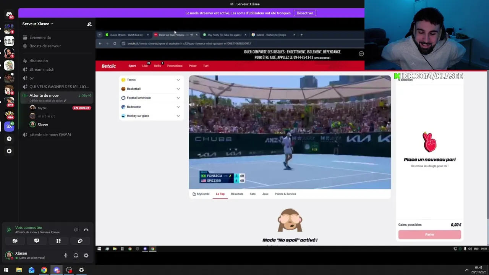Expand the Basketball sport category
Screen dimensions: 489x275
coord(151,89)
